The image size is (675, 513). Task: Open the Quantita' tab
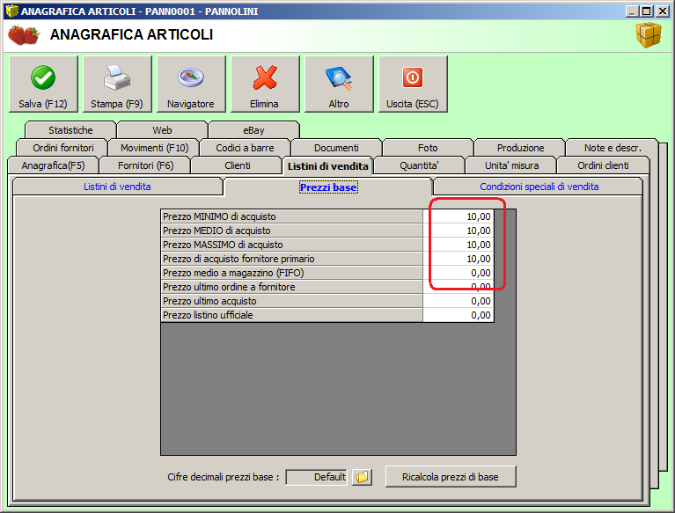[x=419, y=165]
